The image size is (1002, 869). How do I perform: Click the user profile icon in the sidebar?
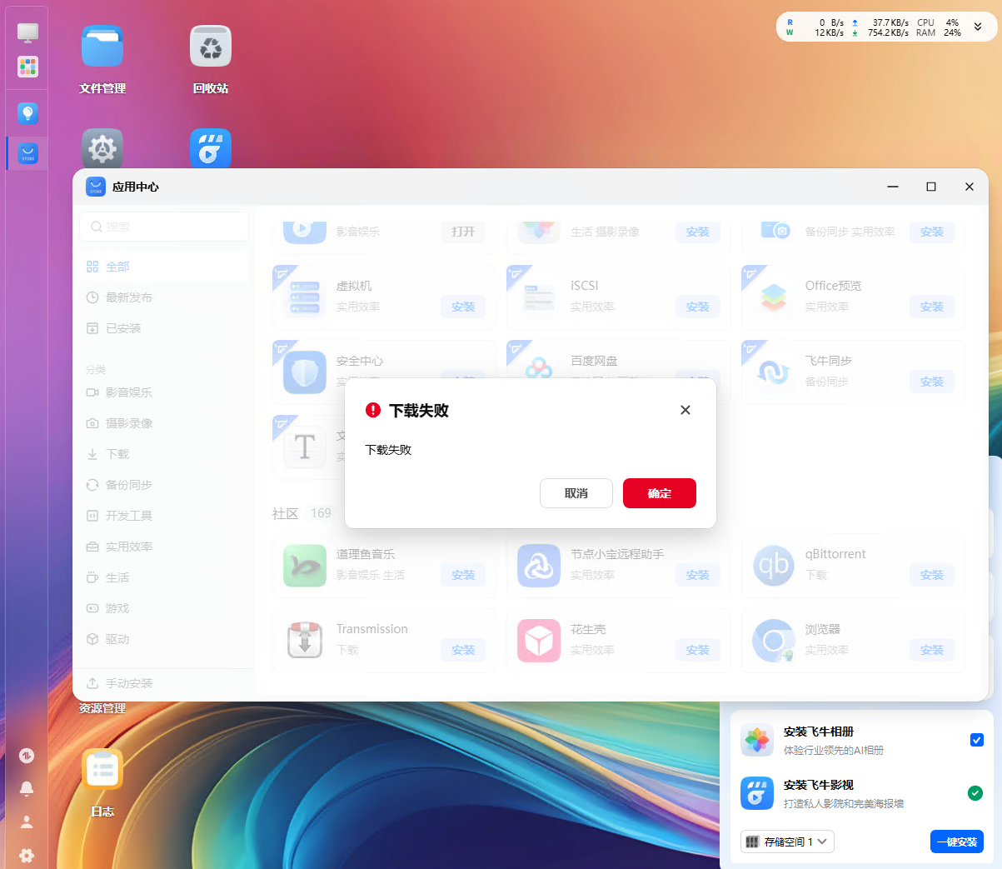tap(27, 822)
